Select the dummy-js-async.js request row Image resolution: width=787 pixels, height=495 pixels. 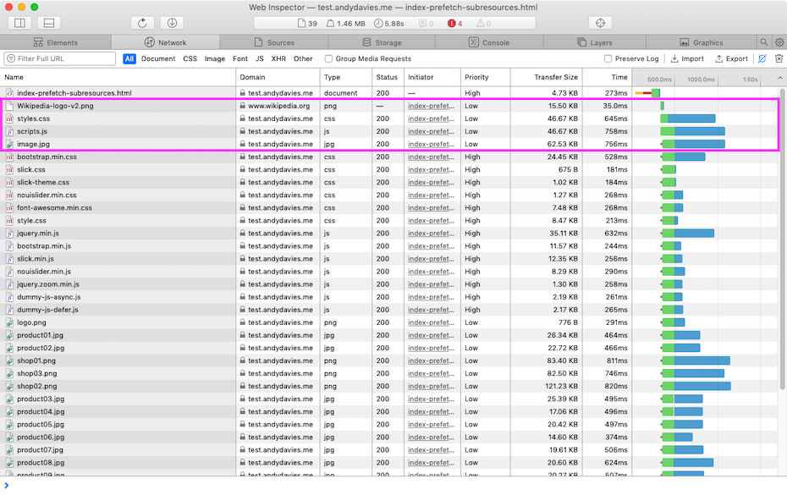[391, 297]
